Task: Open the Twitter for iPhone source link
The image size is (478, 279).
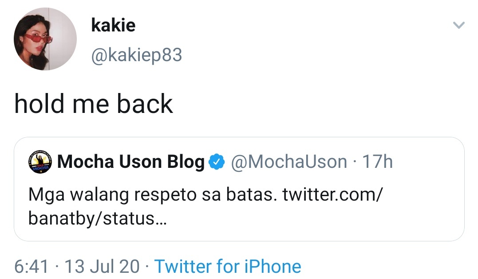Action: [x=227, y=267]
